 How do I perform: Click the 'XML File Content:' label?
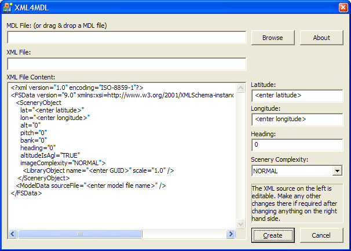[x=31, y=77]
